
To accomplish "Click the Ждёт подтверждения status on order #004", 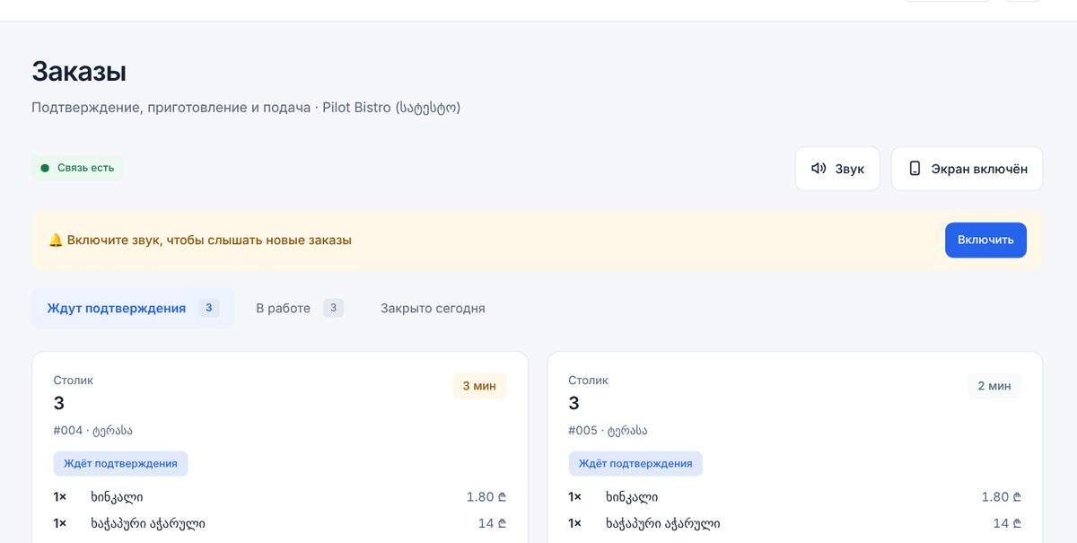I will [x=120, y=464].
